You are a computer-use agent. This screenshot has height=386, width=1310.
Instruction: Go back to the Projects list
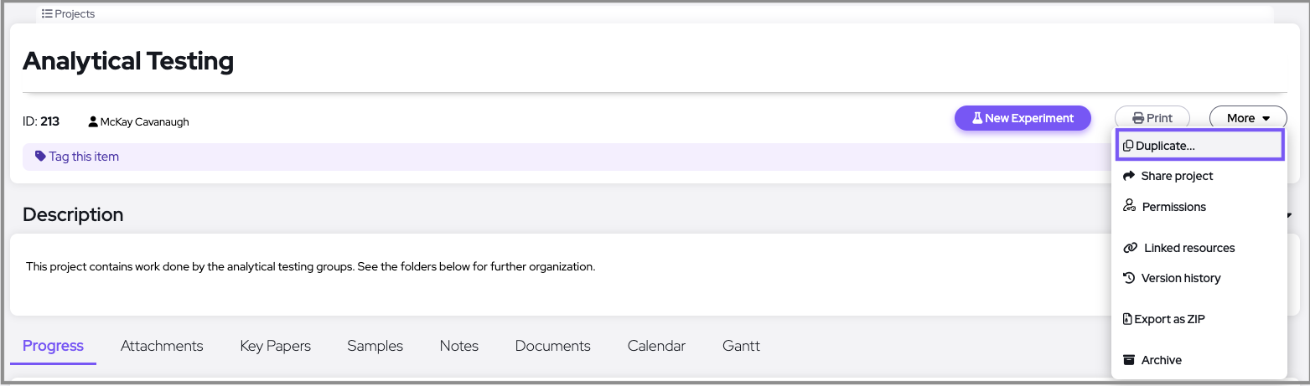(69, 14)
